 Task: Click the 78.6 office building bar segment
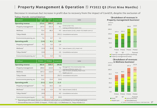[x=129, y=32]
